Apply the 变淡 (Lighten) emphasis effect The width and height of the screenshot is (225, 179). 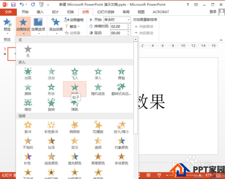click(x=75, y=143)
